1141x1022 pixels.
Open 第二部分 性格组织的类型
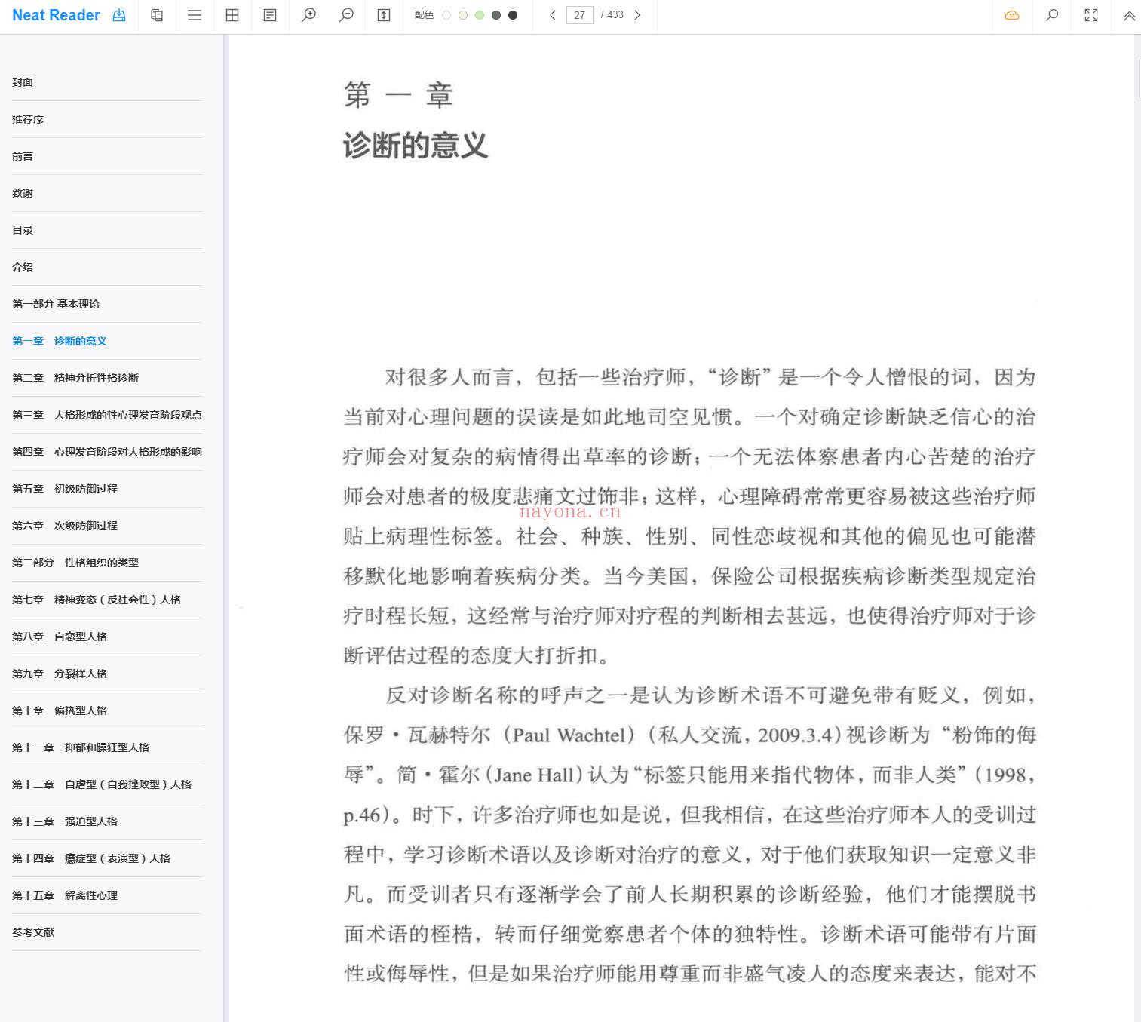[75, 563]
